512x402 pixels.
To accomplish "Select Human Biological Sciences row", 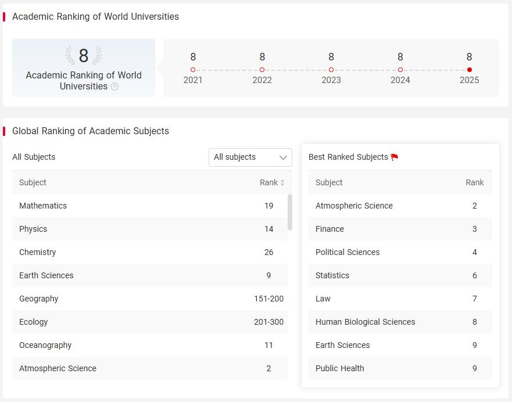I will (400, 322).
